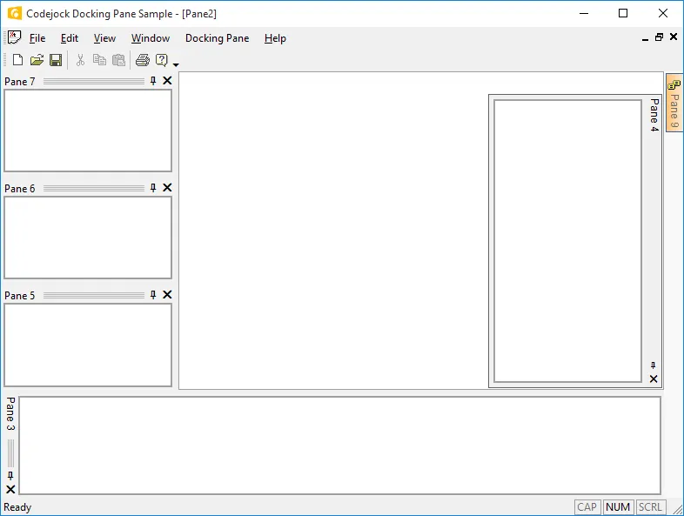Click the Pane 5 title caption
Viewport: 684px width, 516px height.
[x=20, y=296]
